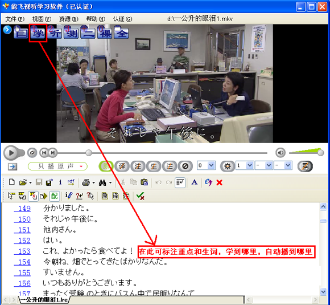Viewport: 330px width, 305px height.
Task: Click the green check red x icon
Action: tap(140, 196)
